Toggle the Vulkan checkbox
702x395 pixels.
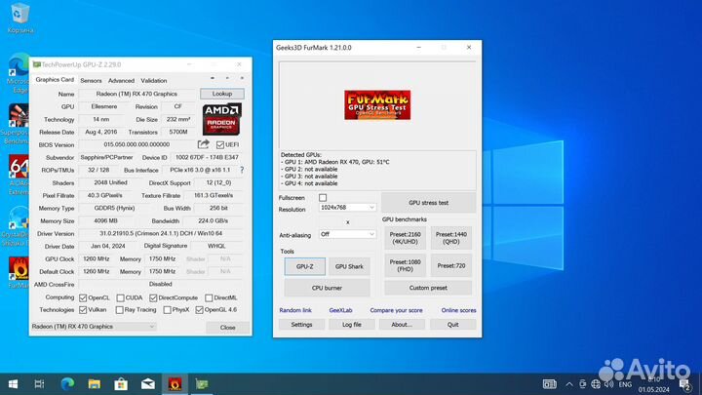coord(83,310)
